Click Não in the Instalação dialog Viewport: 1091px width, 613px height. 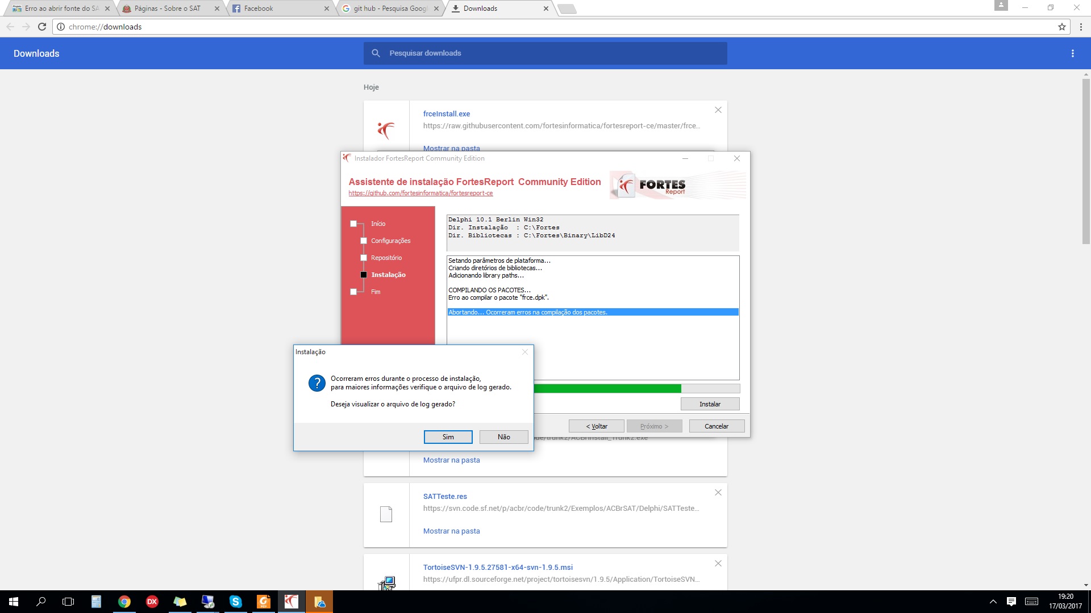(503, 437)
